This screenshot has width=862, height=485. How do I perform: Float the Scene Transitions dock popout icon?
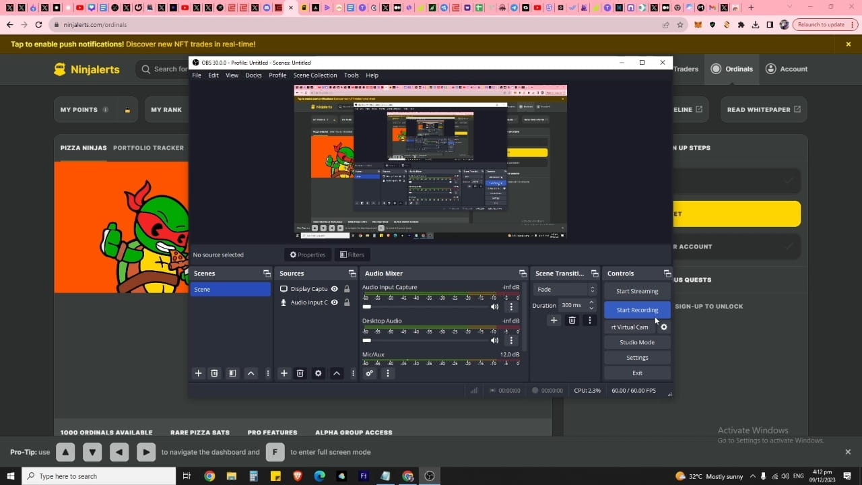coord(595,273)
